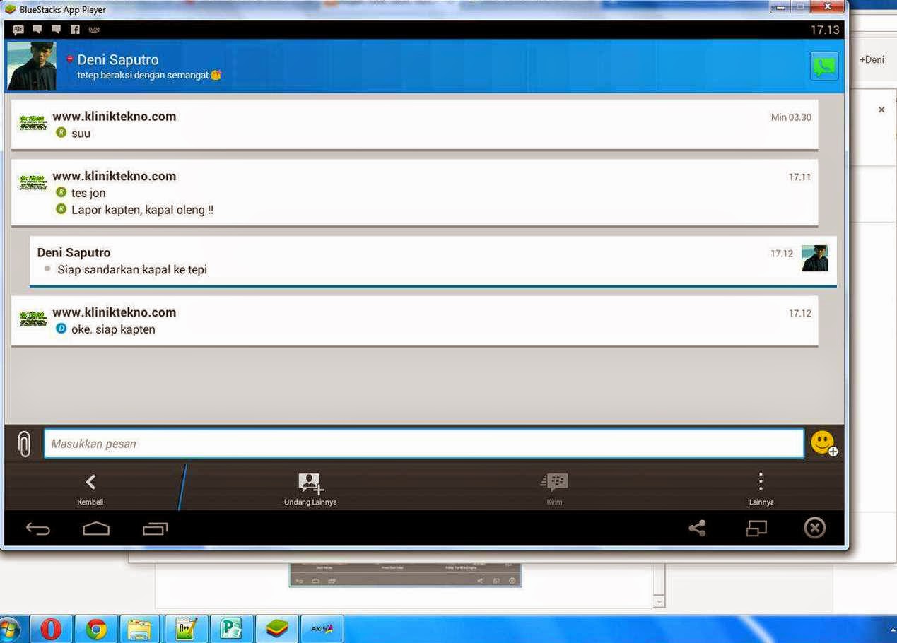The width and height of the screenshot is (897, 643).
Task: Open Opera from the taskbar
Action: click(51, 629)
